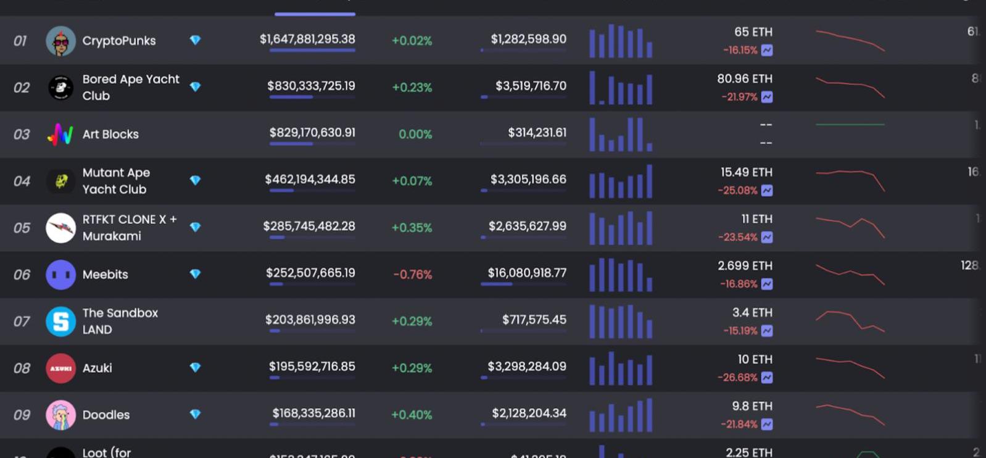
Task: Open the Doodles collection name link
Action: (106, 415)
